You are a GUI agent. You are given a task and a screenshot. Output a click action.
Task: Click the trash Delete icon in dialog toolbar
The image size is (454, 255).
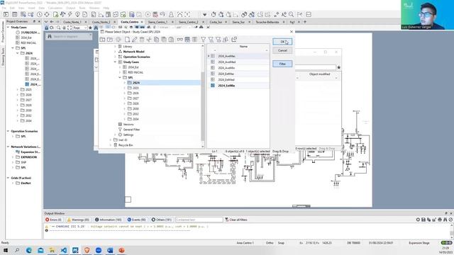142,40
